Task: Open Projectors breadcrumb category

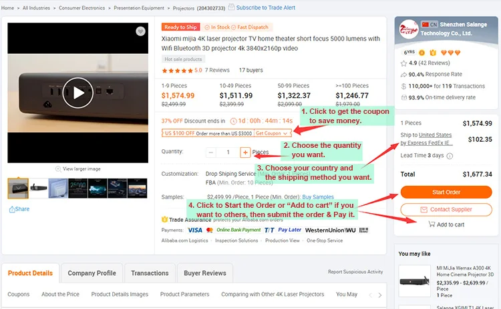Action: tap(184, 8)
